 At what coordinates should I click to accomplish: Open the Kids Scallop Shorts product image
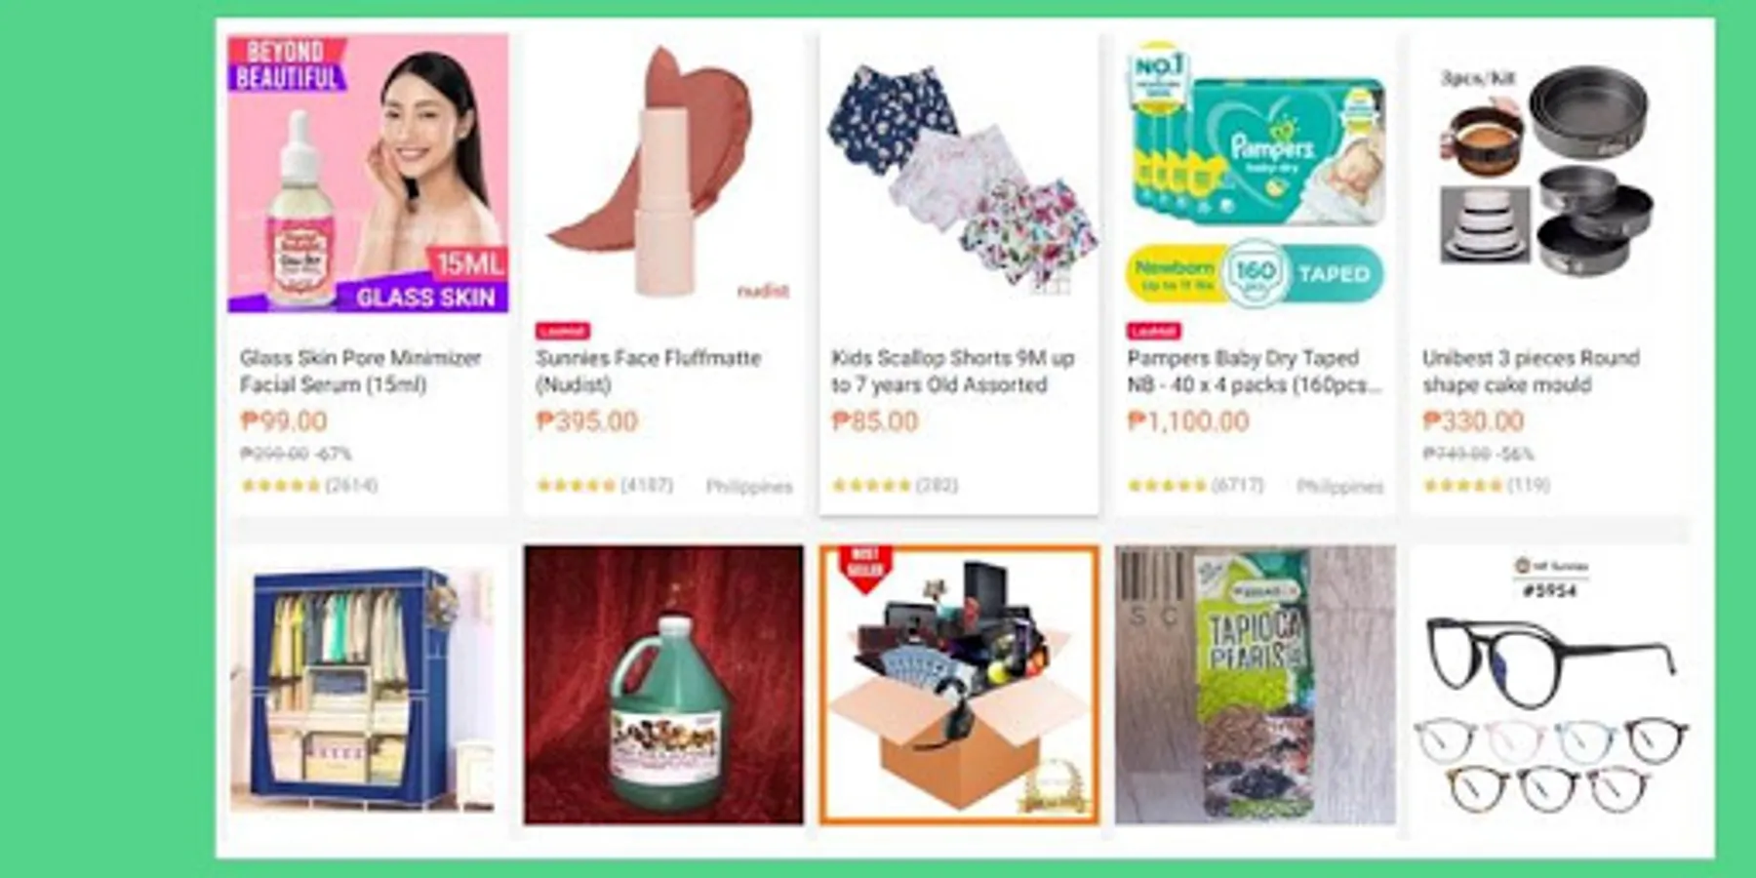click(959, 174)
